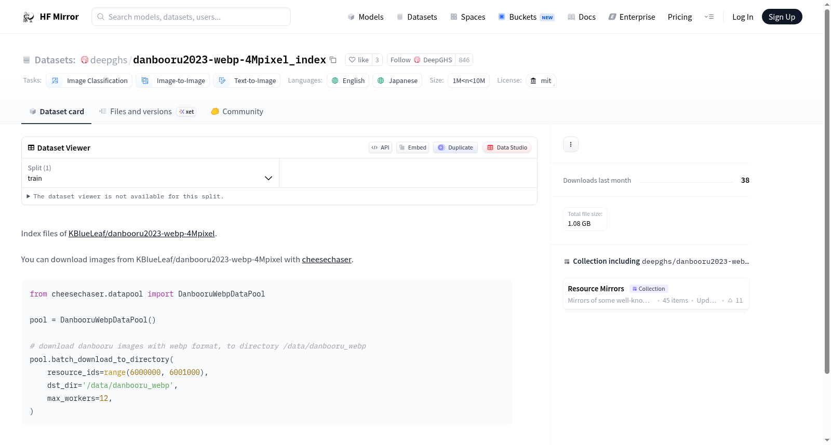
Task: Click the 1M<n<10M size tag
Action: [468, 81]
